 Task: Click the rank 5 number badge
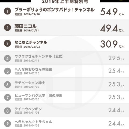[8, 71]
